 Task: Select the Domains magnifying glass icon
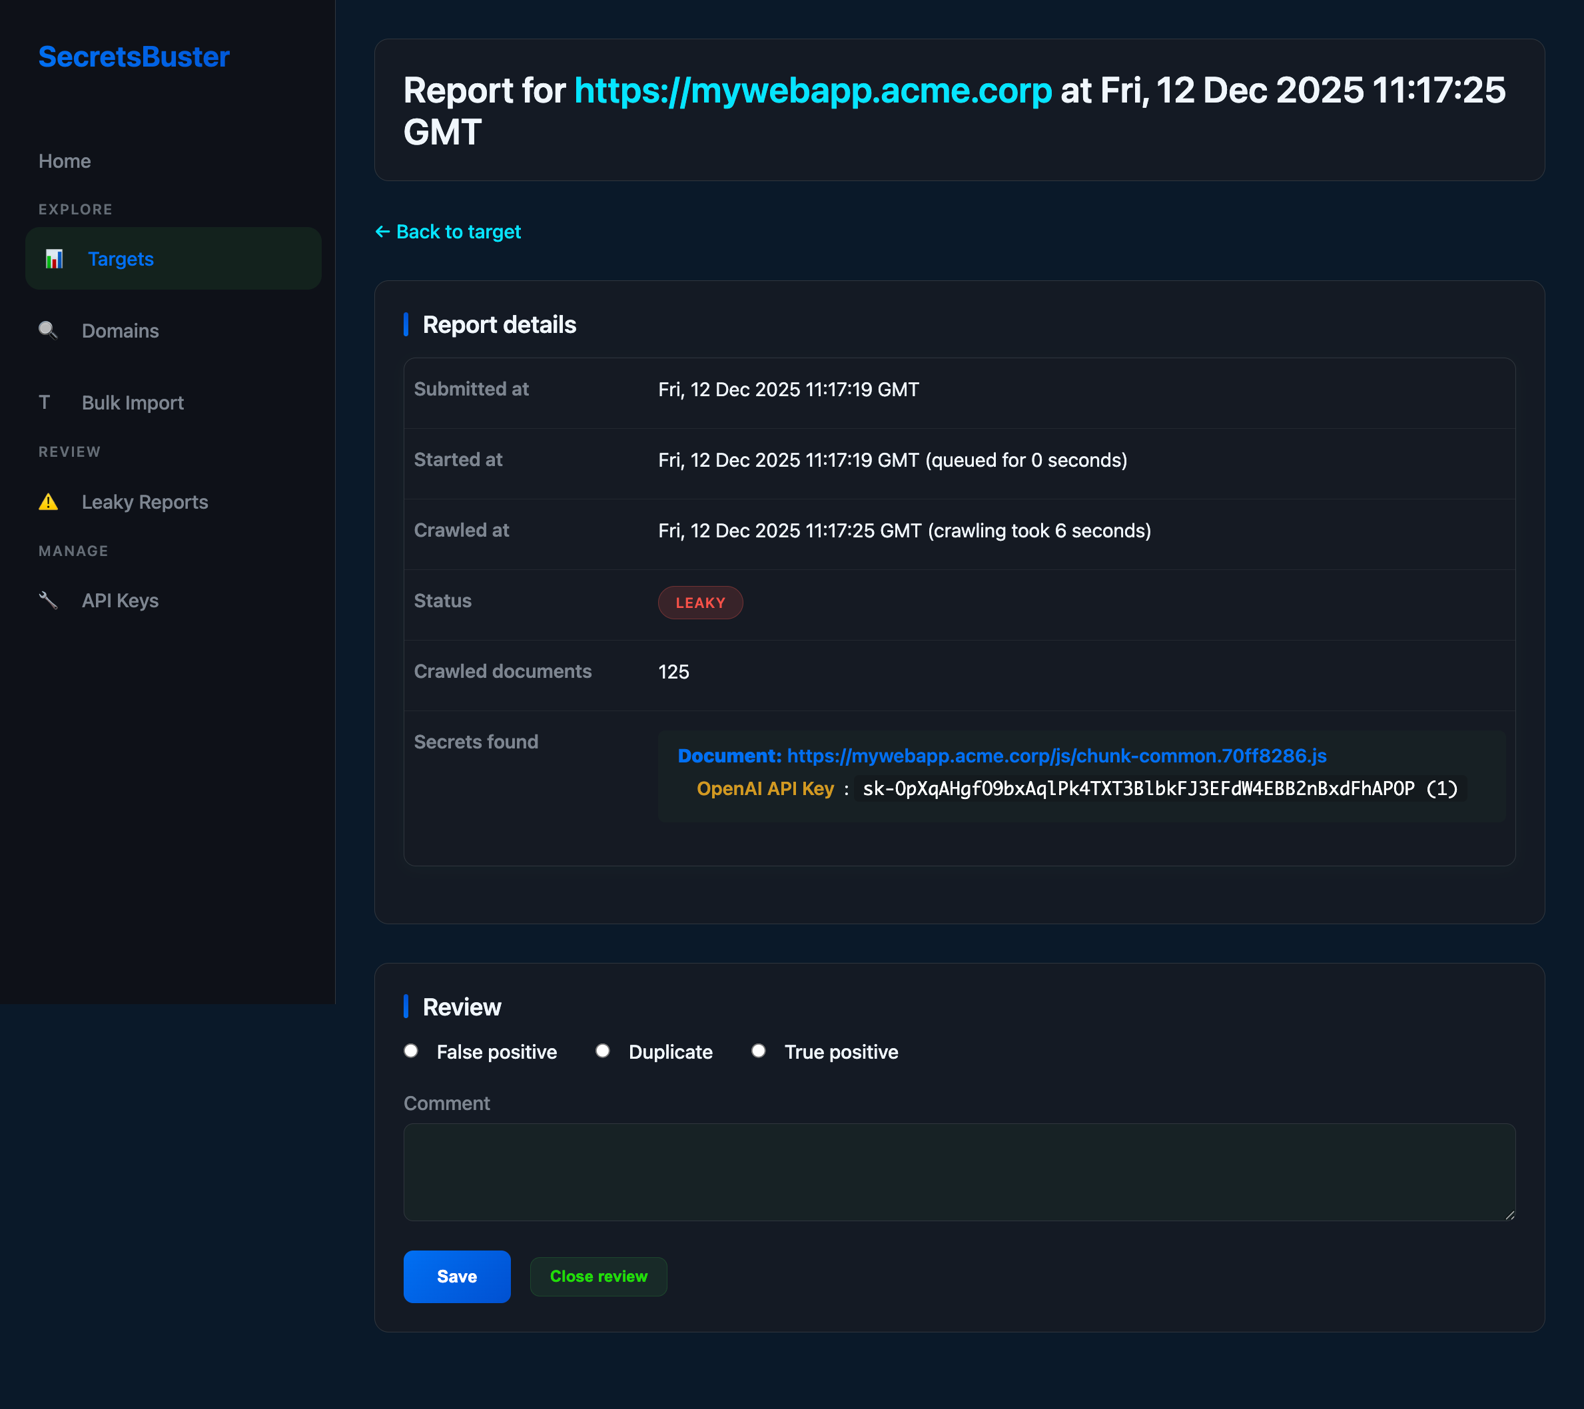pyautogui.click(x=49, y=331)
